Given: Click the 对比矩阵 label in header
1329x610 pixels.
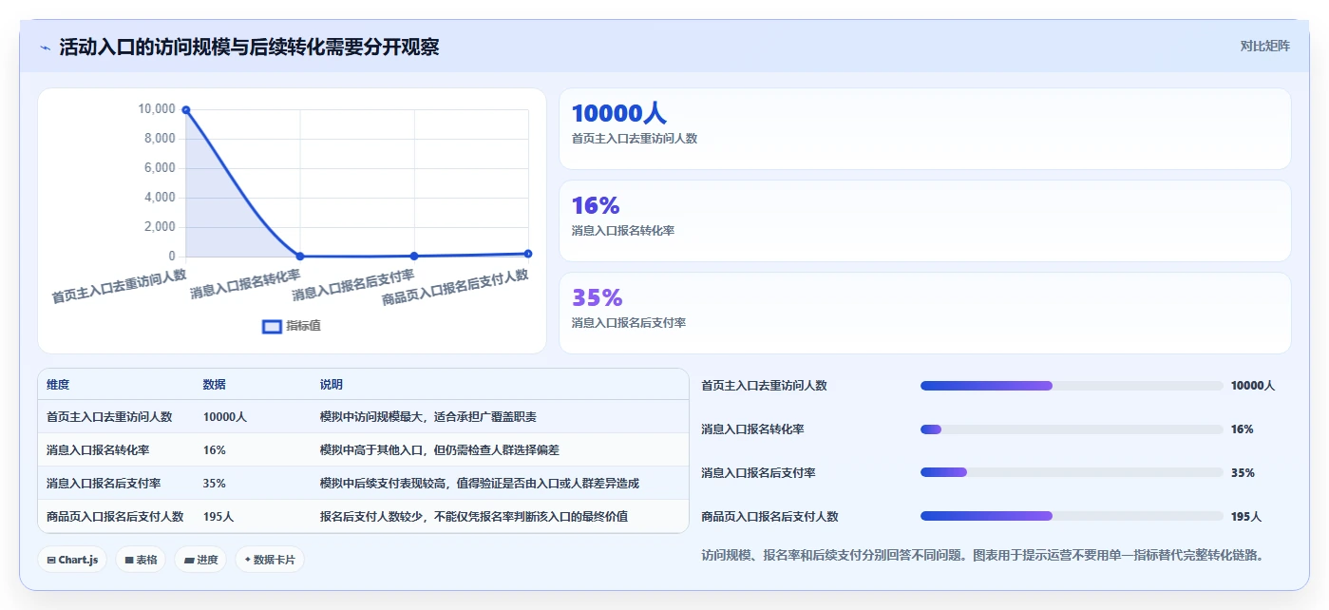Looking at the screenshot, I should pyautogui.click(x=1265, y=46).
